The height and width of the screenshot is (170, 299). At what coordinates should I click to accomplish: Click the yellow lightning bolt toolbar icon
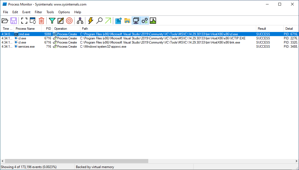[91, 21]
